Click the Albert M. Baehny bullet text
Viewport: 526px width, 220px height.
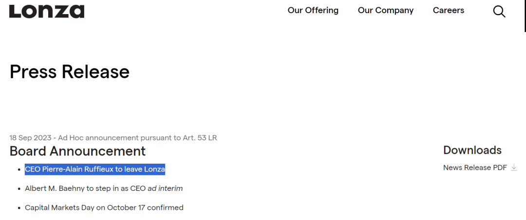[x=85, y=188]
